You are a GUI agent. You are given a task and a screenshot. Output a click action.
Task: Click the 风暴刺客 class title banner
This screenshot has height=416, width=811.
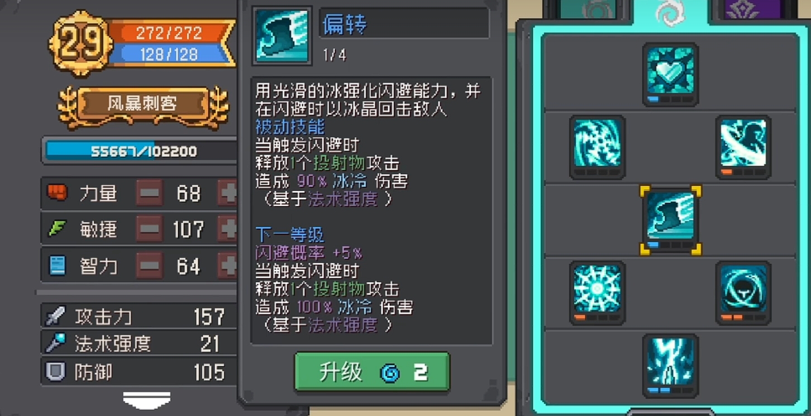point(142,104)
